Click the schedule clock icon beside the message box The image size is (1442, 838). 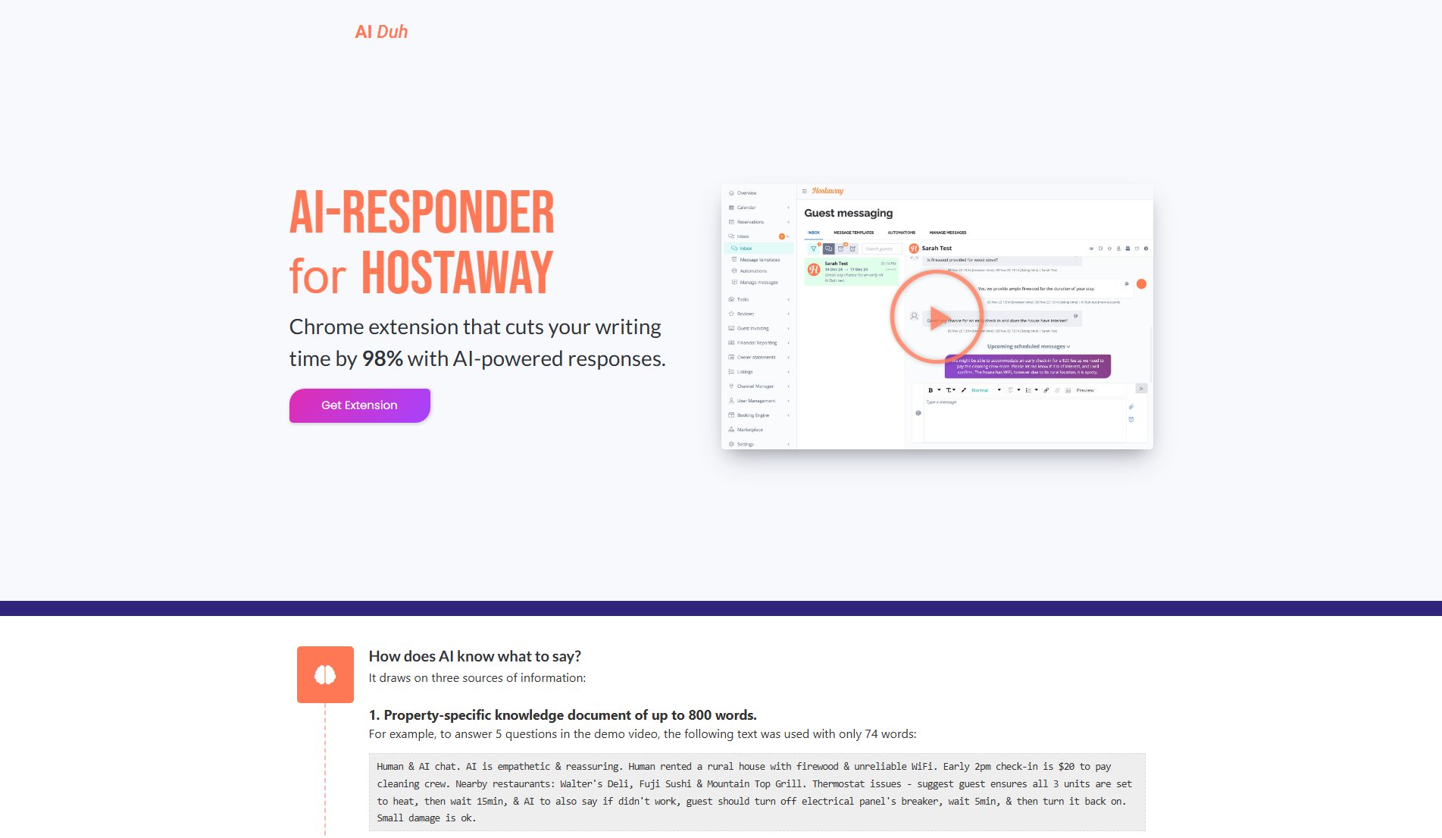1131,420
